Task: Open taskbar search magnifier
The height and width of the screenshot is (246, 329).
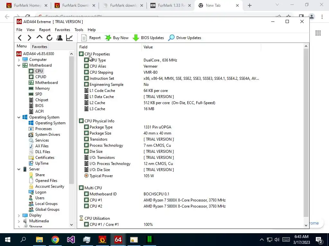Action: [x=23, y=240]
